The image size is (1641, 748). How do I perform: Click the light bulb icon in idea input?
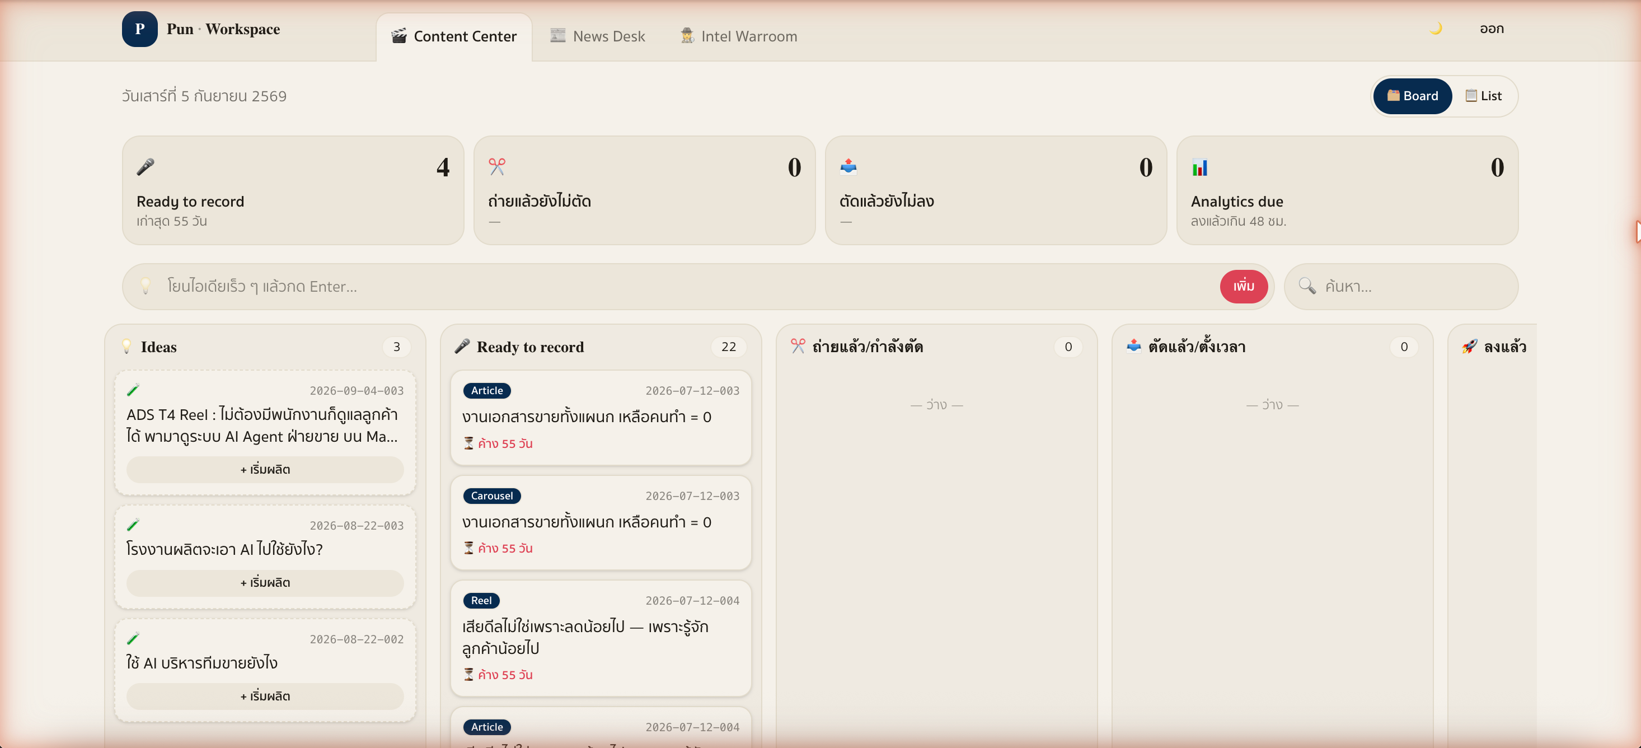coord(146,287)
